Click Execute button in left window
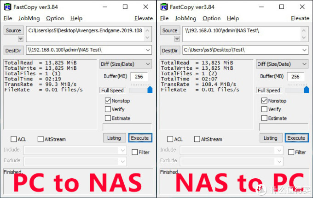The image size is (313, 198). [140, 138]
